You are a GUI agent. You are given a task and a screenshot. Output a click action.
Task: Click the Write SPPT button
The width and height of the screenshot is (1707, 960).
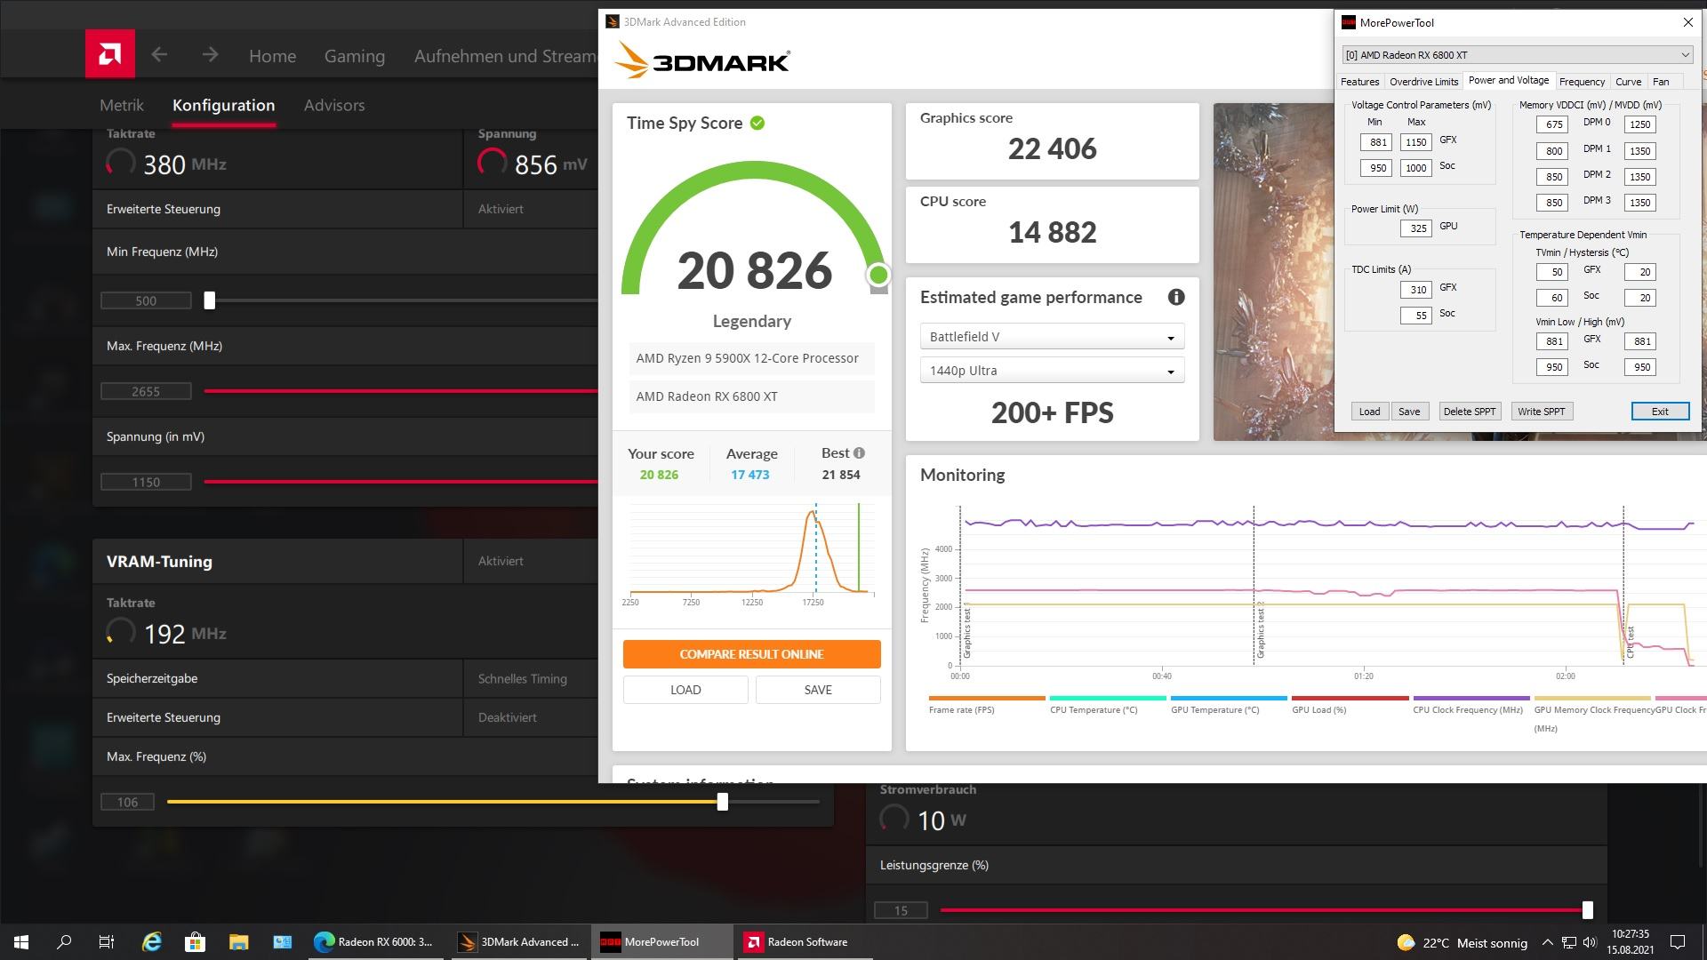(1541, 412)
